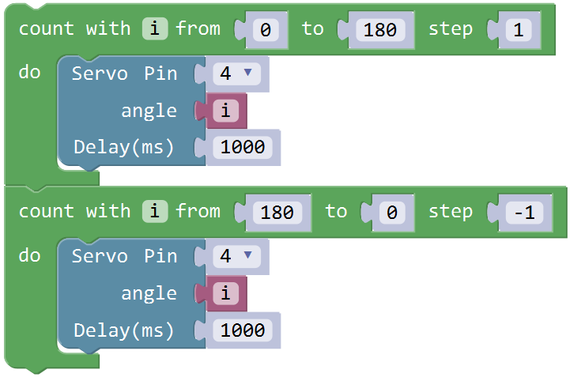
Task: Edit Delay 1000 field in upper Servo block
Action: 243,147
